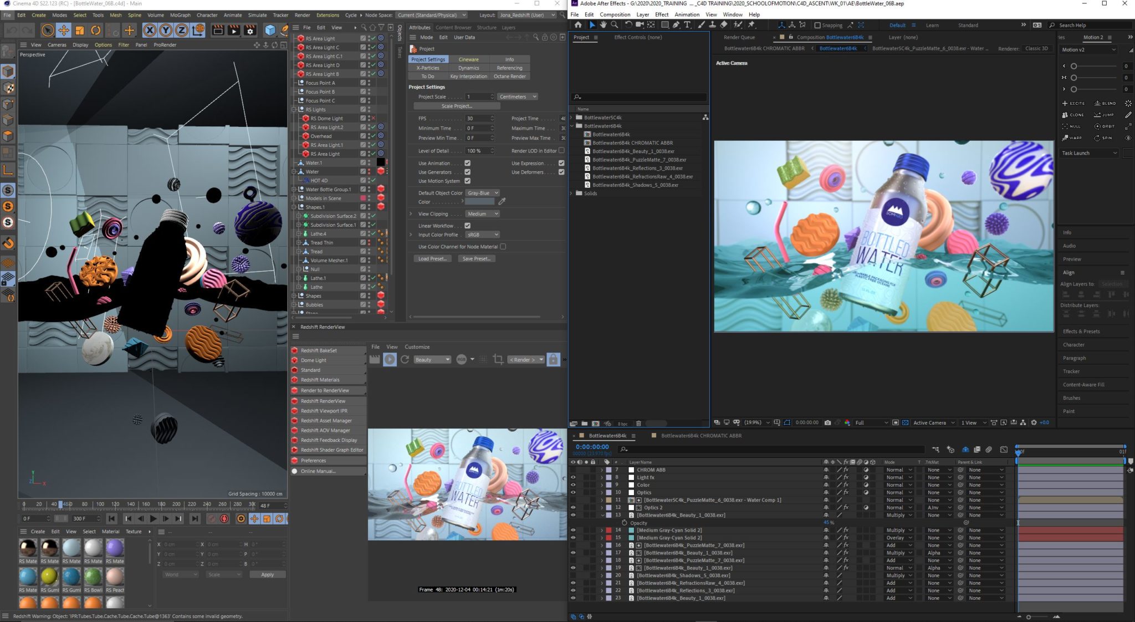
Task: Expand the Solids folder in Project panel
Action: 572,193
